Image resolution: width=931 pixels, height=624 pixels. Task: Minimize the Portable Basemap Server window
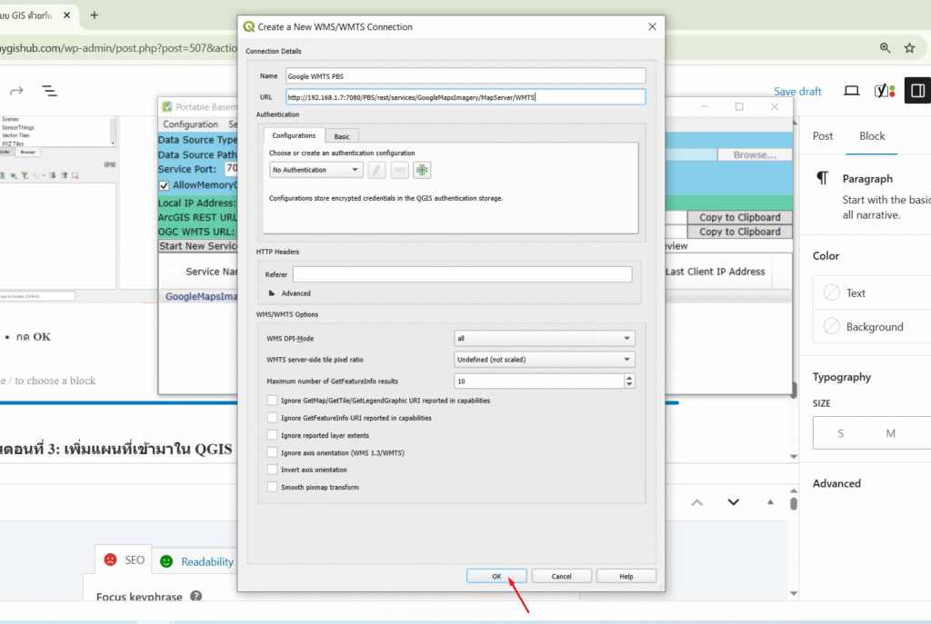pos(705,107)
